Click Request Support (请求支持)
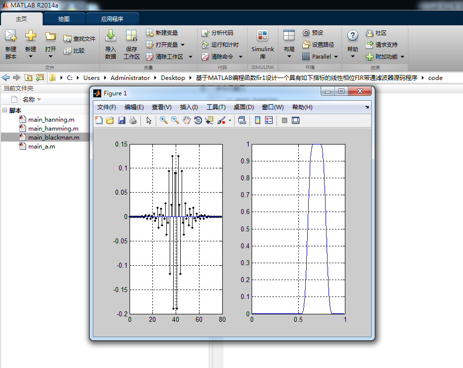The height and width of the screenshot is (368, 463). point(382,45)
